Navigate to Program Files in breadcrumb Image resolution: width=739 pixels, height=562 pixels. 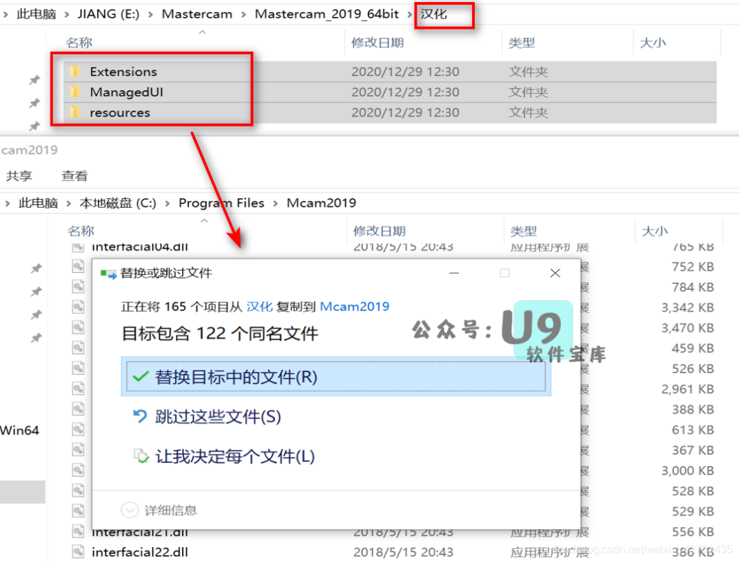(x=221, y=203)
